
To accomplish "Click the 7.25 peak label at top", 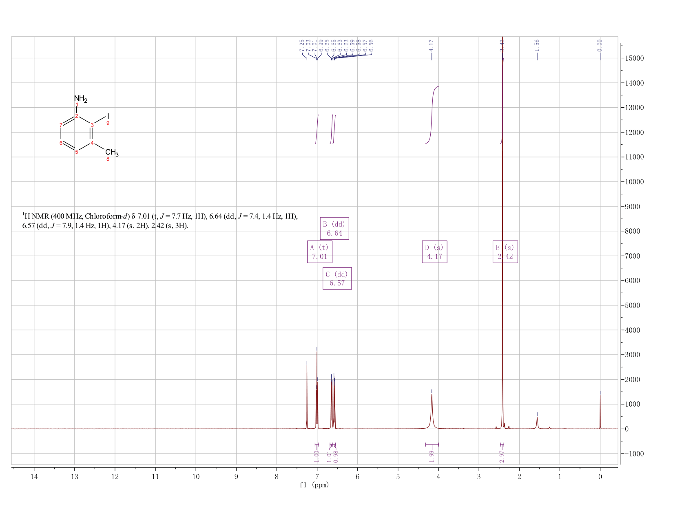I will [301, 45].
